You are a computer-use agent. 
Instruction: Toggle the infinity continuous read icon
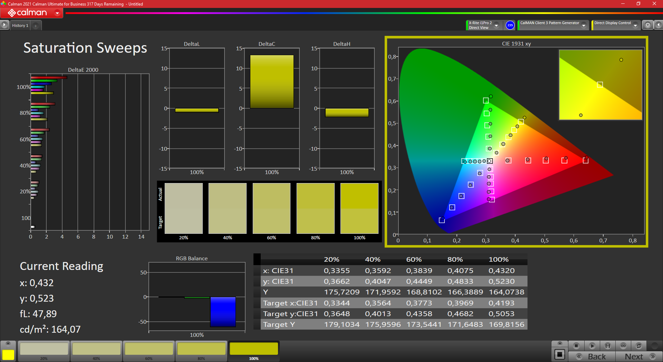point(623,345)
